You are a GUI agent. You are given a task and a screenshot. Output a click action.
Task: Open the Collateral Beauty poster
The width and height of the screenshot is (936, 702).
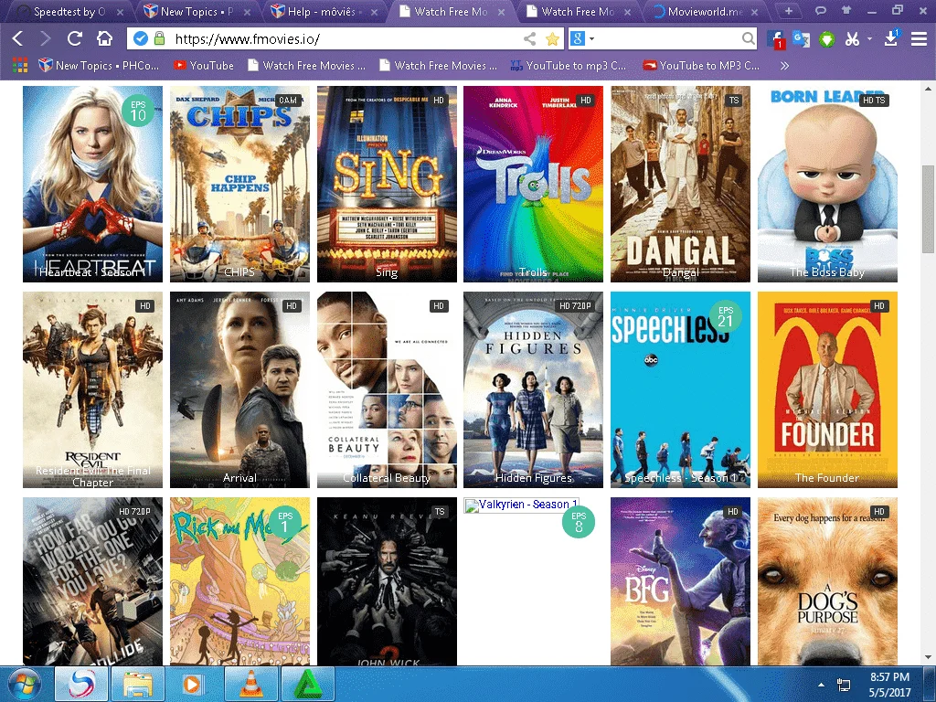[x=387, y=389]
